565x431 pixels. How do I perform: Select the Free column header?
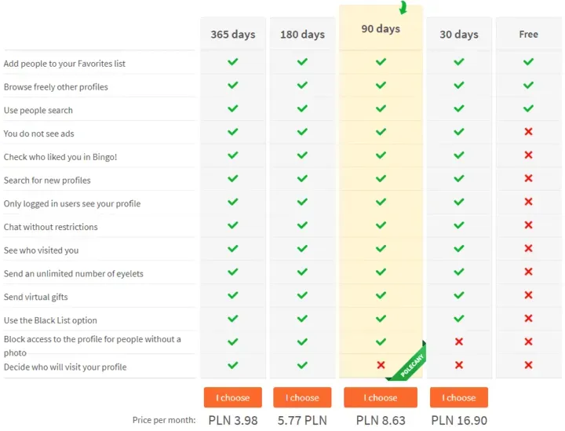[x=528, y=35]
